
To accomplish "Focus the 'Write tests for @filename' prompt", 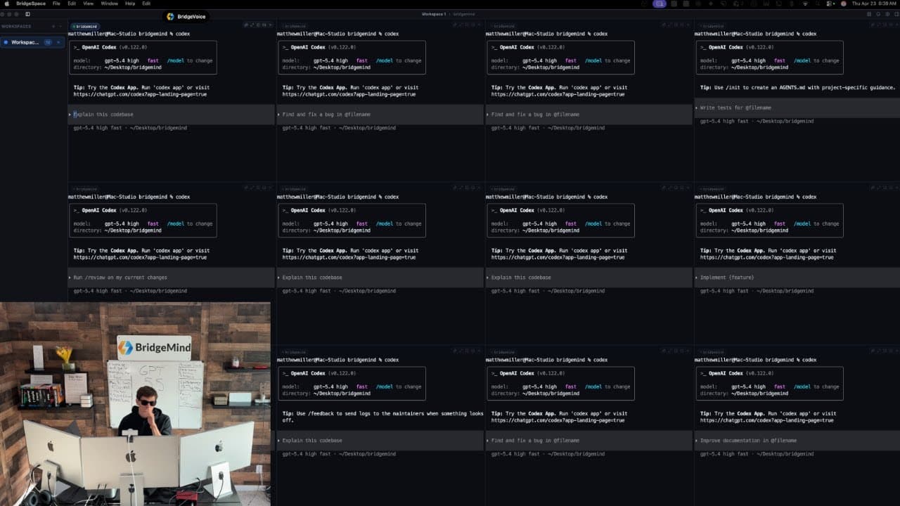I will coord(797,108).
